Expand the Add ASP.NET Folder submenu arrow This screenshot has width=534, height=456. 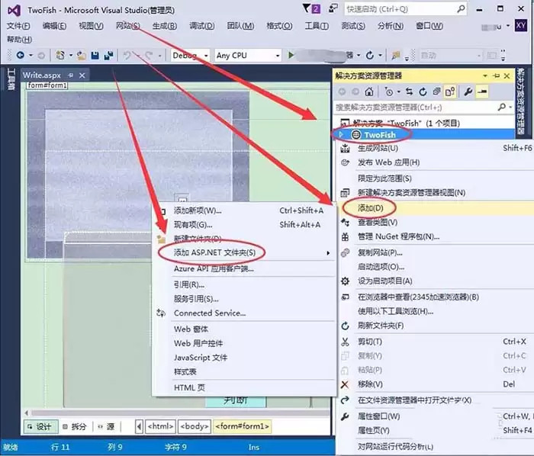(328, 253)
